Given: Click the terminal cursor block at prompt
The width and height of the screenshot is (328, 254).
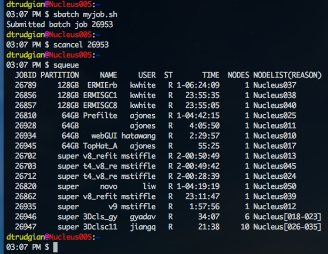Looking at the screenshot, I should (56, 247).
